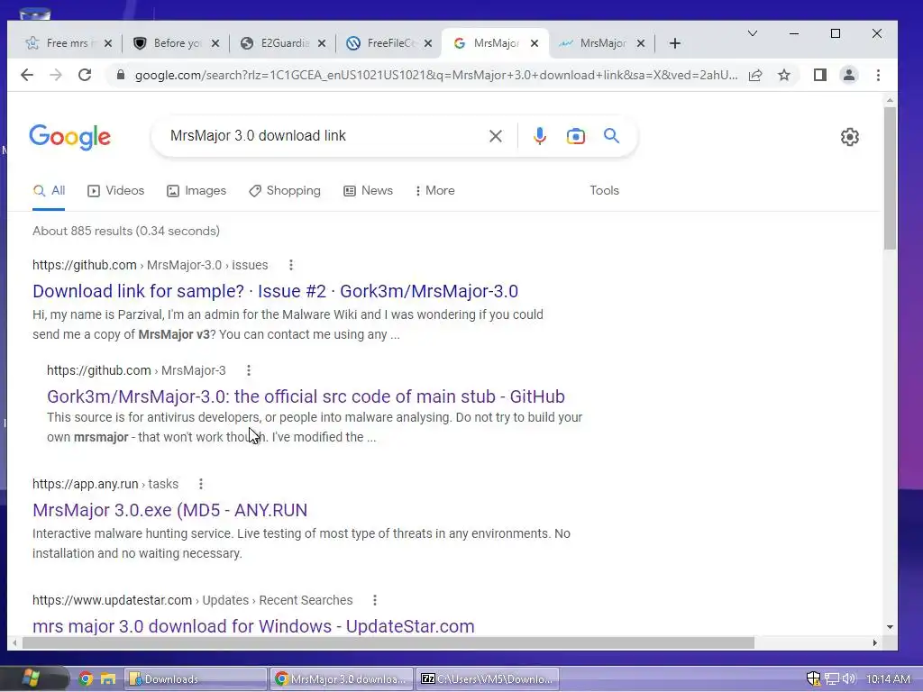Open options for github MrsMajor-3 result
The height and width of the screenshot is (692, 923).
[249, 370]
